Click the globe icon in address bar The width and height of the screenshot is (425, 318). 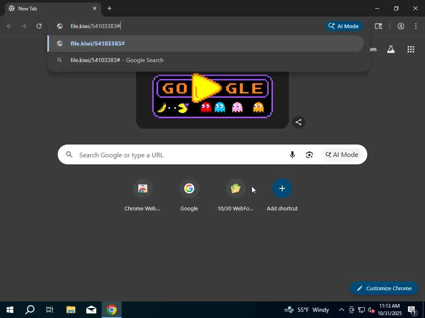[60, 26]
